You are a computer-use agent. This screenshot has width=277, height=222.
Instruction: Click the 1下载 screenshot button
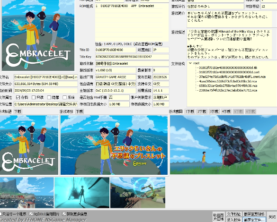click(x=190, y=111)
